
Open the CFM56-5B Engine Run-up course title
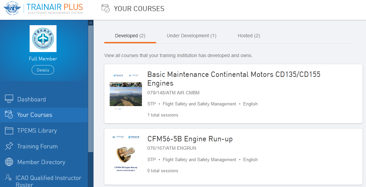[x=190, y=139]
